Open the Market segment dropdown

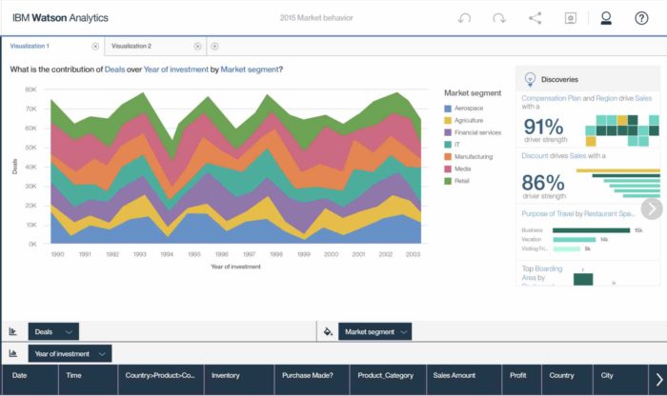pyautogui.click(x=374, y=332)
